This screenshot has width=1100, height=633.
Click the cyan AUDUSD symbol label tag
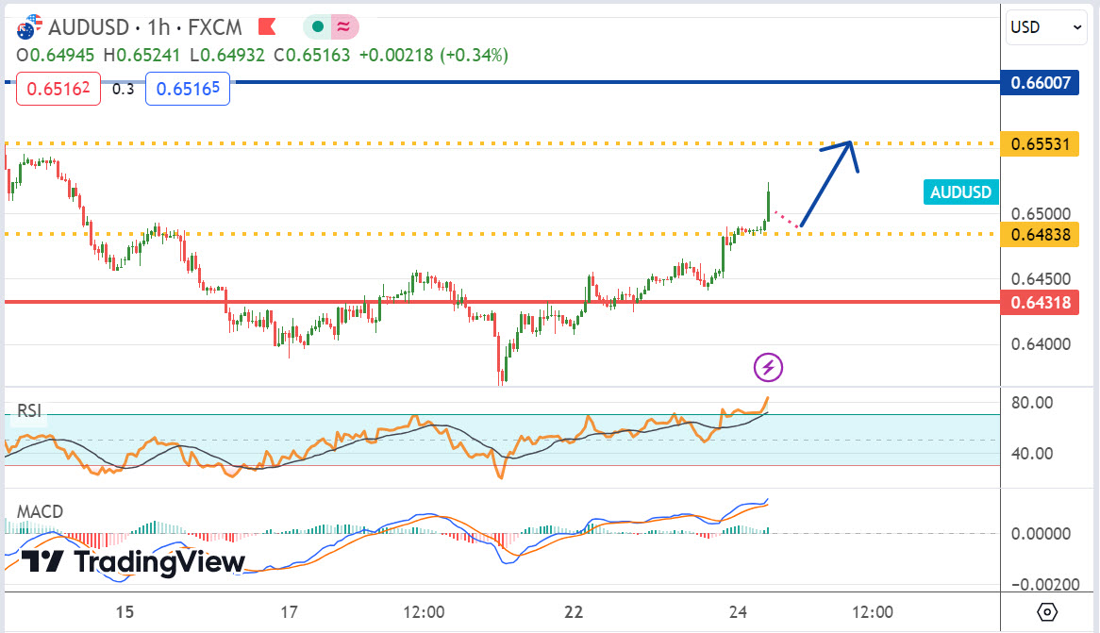[x=960, y=192]
